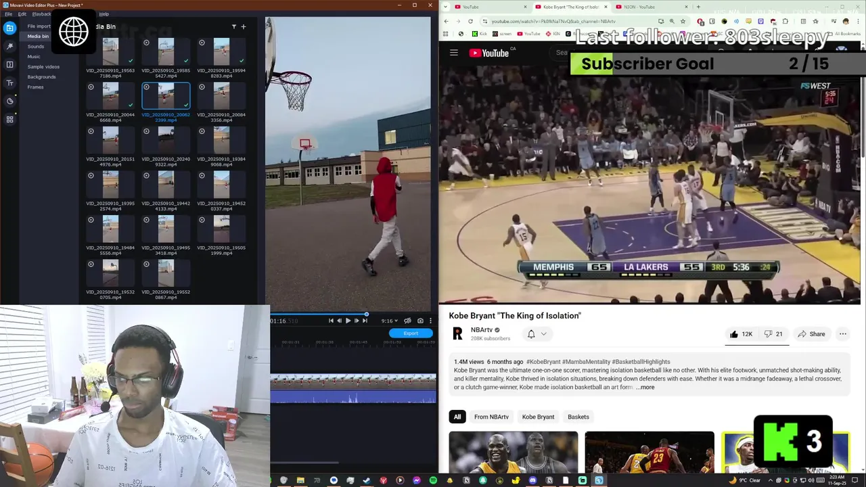
Task: Select the Music category
Action: click(34, 57)
